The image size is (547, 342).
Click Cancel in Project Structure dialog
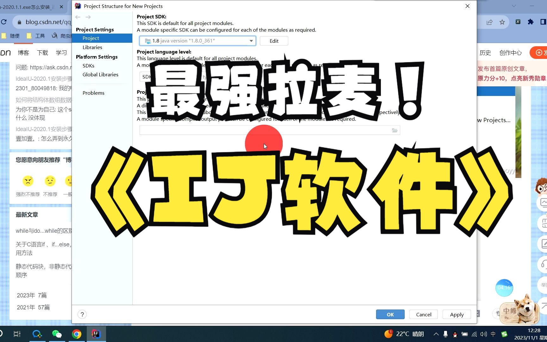tap(424, 314)
